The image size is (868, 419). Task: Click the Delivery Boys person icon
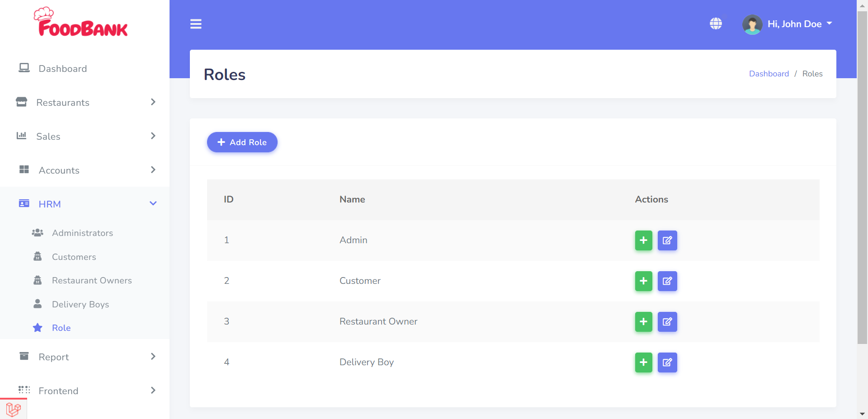point(38,304)
